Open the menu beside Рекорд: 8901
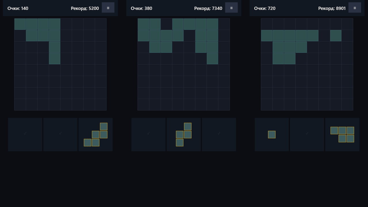Viewport: 368px width, 207px height. (355, 8)
